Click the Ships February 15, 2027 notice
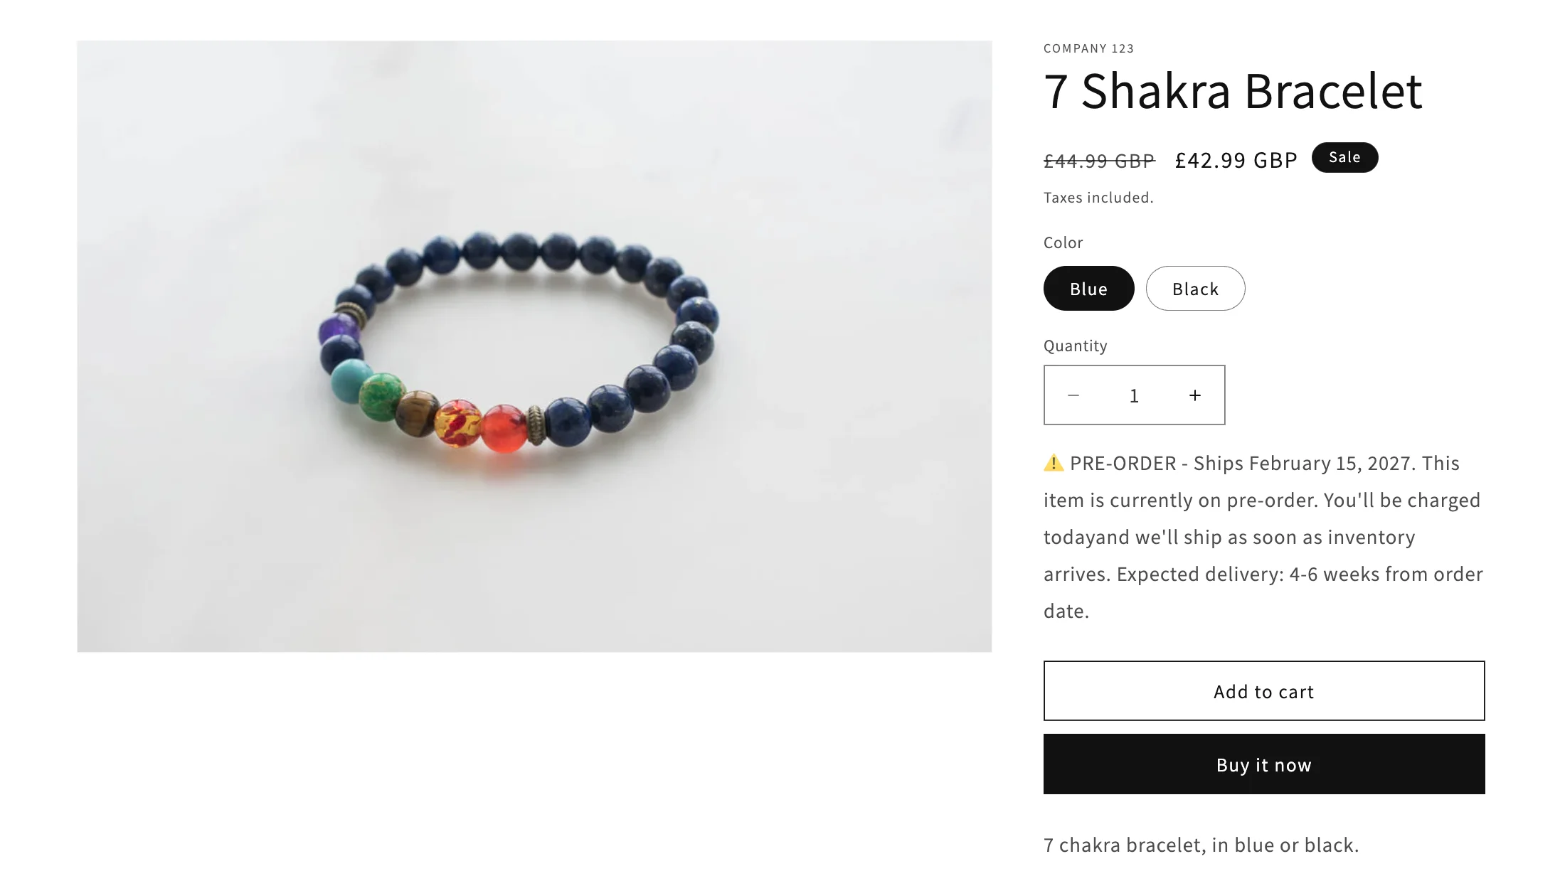This screenshot has width=1565, height=876. click(1305, 464)
